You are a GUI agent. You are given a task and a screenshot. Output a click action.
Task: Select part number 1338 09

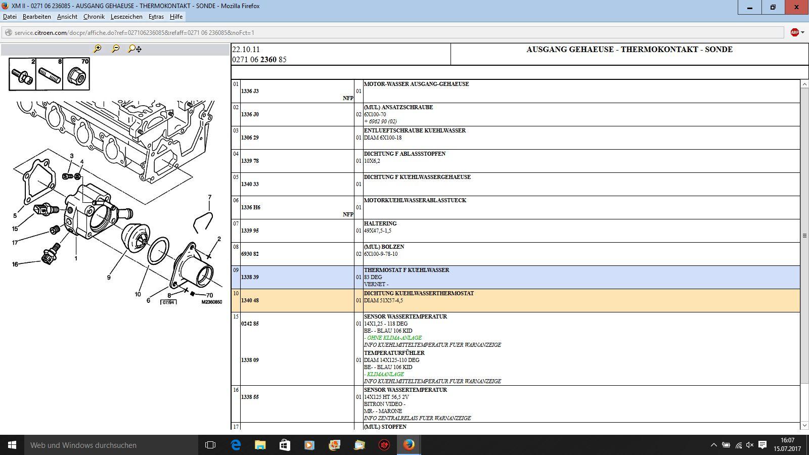click(x=250, y=360)
